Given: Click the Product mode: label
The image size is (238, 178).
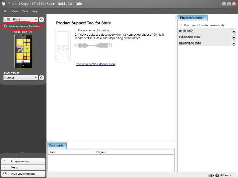Looking at the screenshot, I should click(12, 73).
